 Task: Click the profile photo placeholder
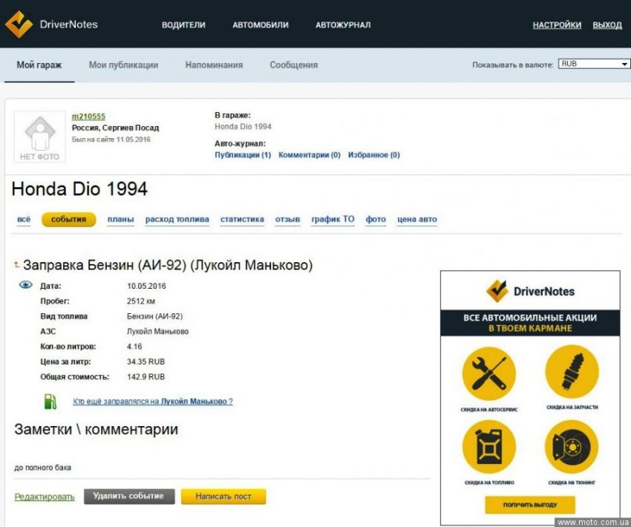tap(40, 137)
